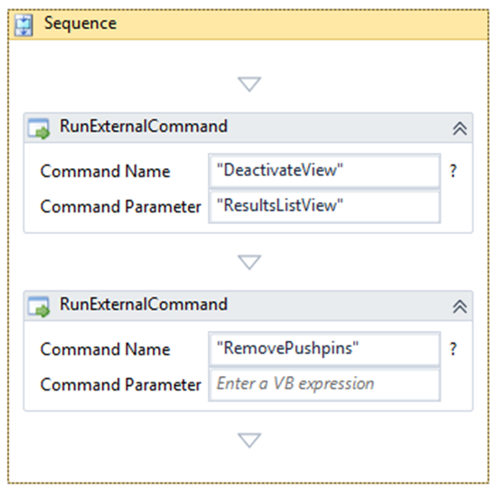
Task: Click the Command Parameter label in second activity
Action: coord(121,385)
